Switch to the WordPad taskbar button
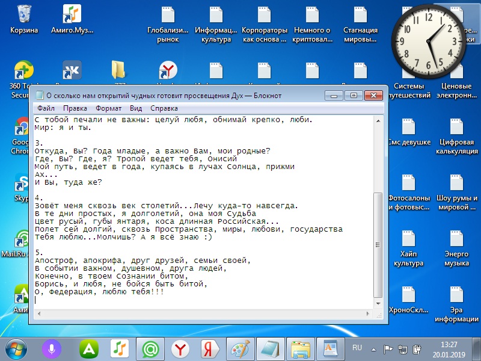 [331, 349]
